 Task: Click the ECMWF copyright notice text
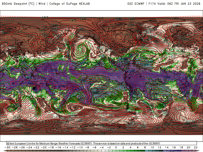83,143
